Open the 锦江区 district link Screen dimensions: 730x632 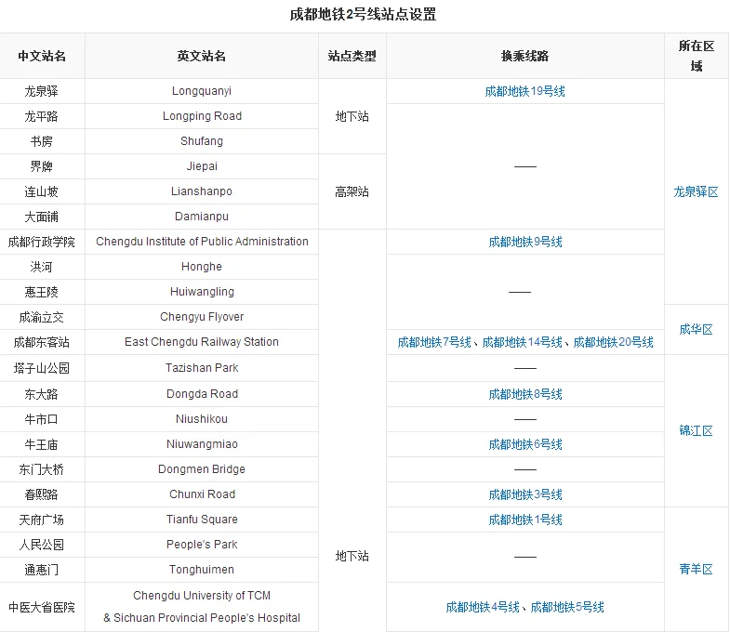click(x=696, y=430)
